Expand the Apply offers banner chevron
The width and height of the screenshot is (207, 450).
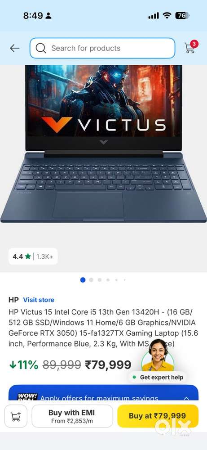pos(186,398)
